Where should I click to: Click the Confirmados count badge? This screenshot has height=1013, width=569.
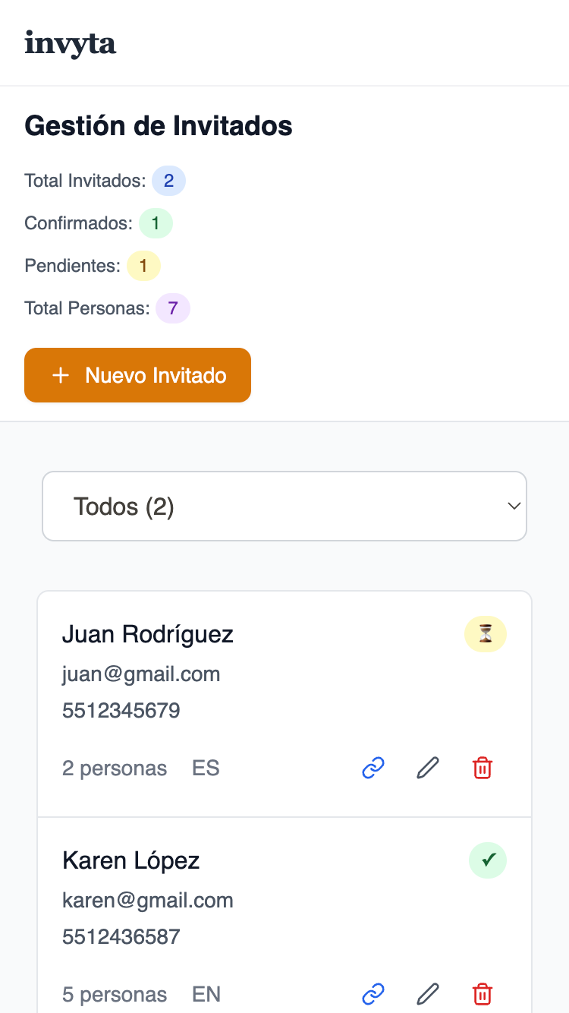(156, 223)
